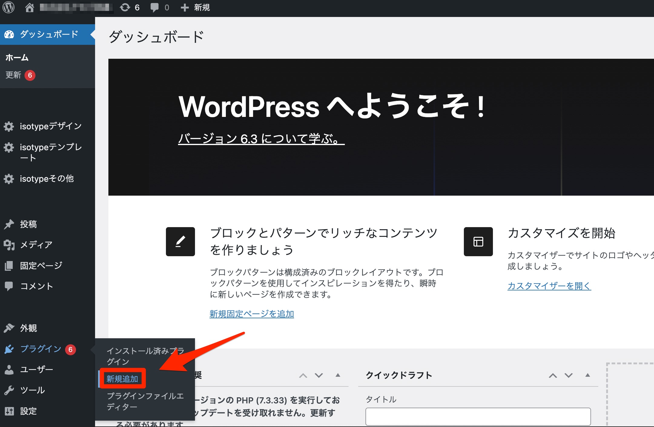Click the ユーザー person icon
The width and height of the screenshot is (654, 427).
pos(9,369)
